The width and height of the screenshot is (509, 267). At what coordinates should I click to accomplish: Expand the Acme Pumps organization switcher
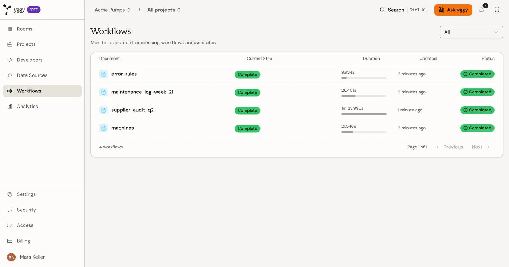click(x=113, y=10)
